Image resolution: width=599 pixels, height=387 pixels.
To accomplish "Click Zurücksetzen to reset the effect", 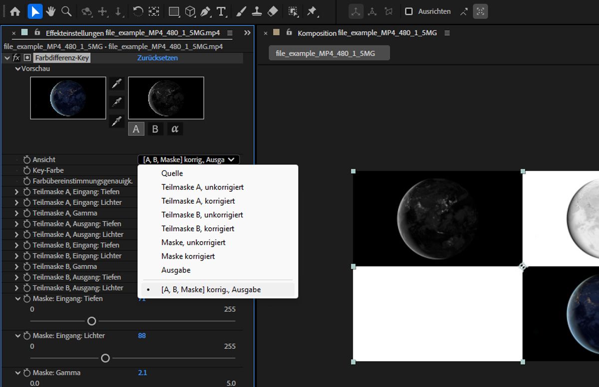I will (x=157, y=58).
